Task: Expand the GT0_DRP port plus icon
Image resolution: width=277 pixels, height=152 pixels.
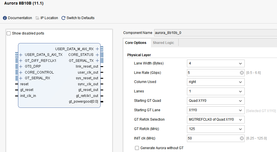Action: (21, 66)
